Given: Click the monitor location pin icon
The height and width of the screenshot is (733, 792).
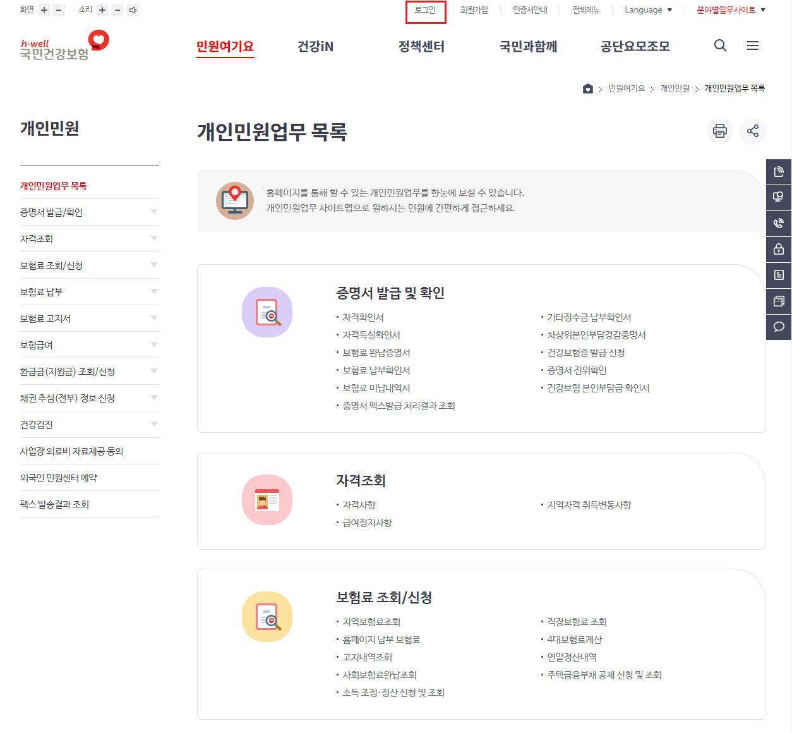Looking at the screenshot, I should pyautogui.click(x=235, y=201).
